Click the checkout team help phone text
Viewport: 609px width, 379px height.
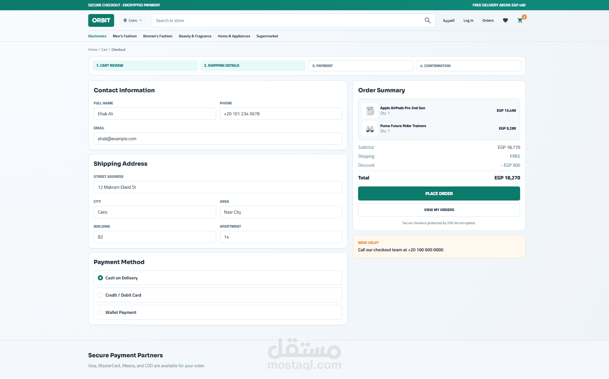coord(401,250)
